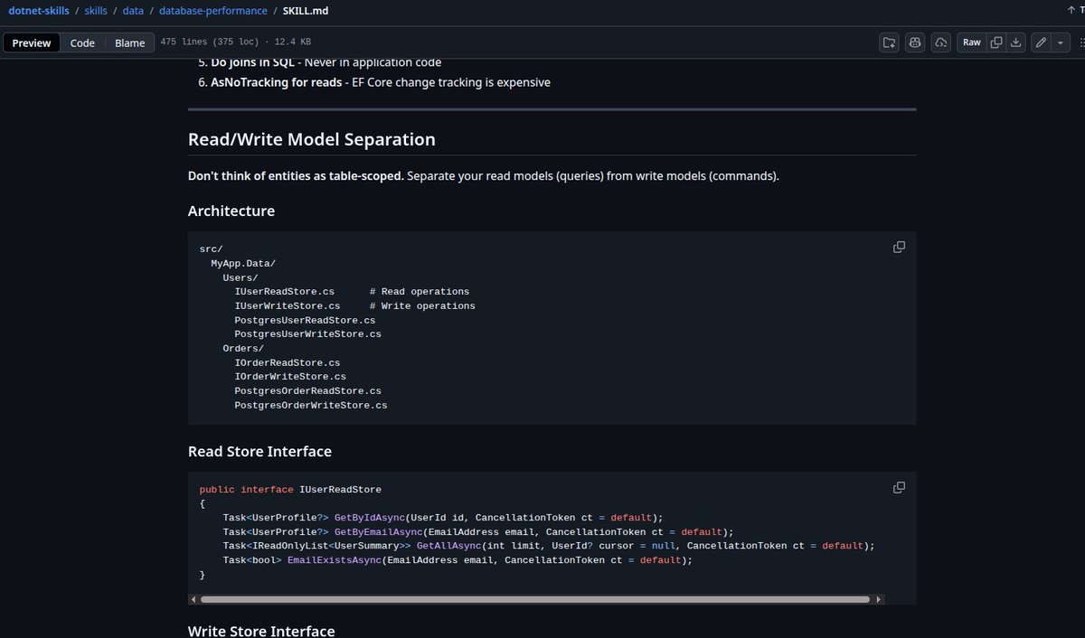Click PostgresOrderReadStore.cs line

click(307, 390)
